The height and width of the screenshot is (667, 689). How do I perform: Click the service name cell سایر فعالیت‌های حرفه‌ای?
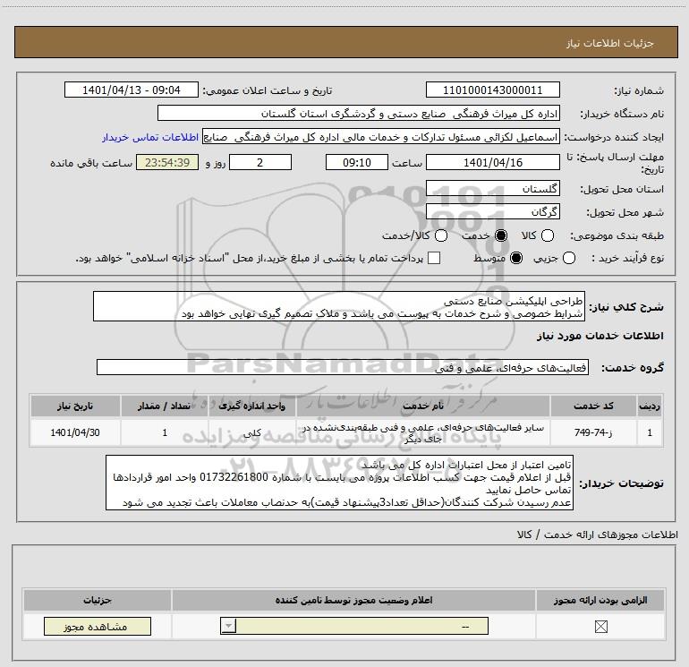(423, 432)
